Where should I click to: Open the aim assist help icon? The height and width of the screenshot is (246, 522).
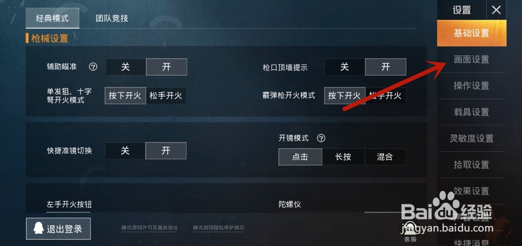coord(93,67)
